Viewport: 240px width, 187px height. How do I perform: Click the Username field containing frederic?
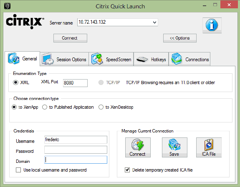(x=76, y=140)
